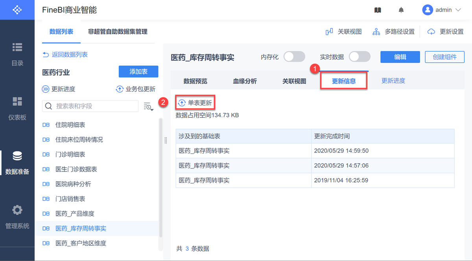The height and width of the screenshot is (261, 472).
Task: Enable the 实时数据 switch
Action: point(360,57)
